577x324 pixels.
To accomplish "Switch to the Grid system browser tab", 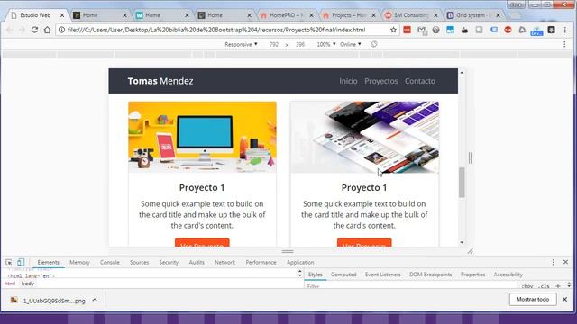I will pos(472,15).
